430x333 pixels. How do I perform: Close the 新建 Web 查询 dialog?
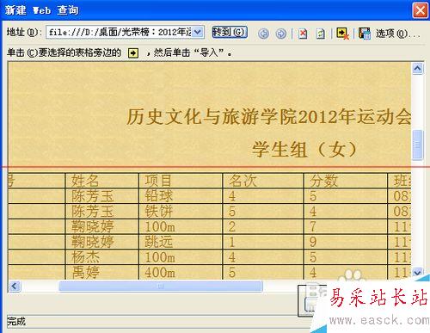420,10
